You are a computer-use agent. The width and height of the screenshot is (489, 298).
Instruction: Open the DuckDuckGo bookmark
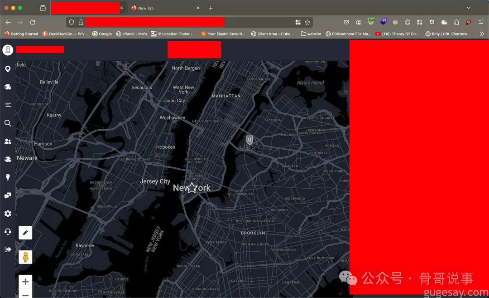point(65,34)
